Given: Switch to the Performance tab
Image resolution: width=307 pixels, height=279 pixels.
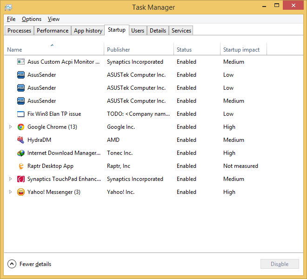Looking at the screenshot, I should pos(53,31).
